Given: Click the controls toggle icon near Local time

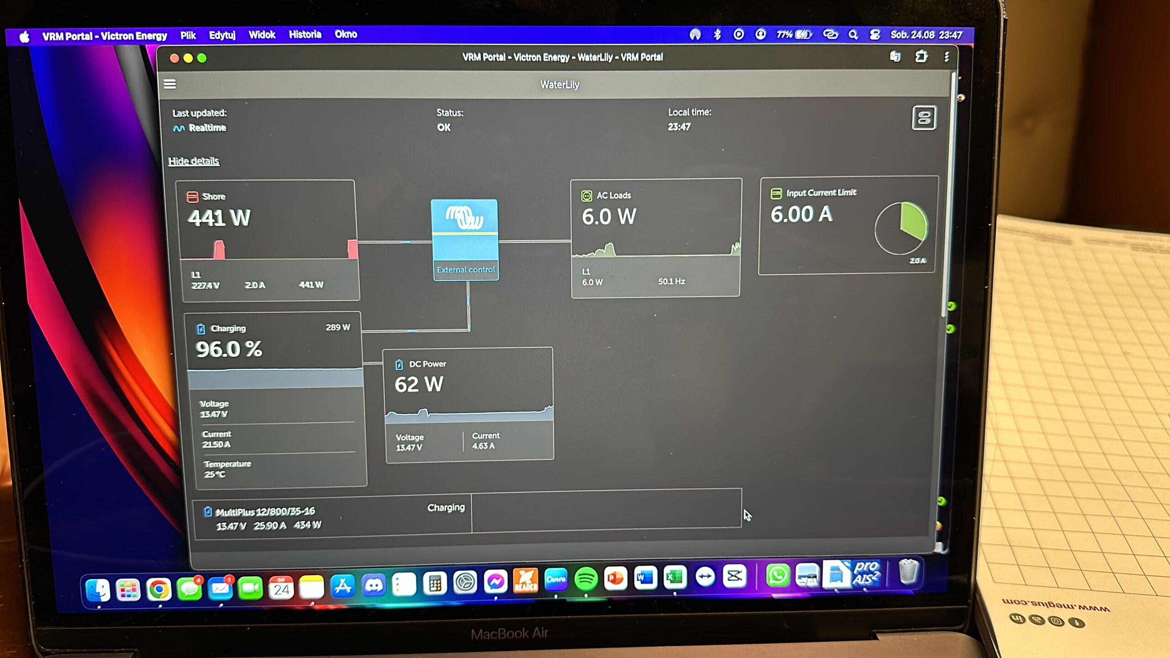Looking at the screenshot, I should [924, 118].
